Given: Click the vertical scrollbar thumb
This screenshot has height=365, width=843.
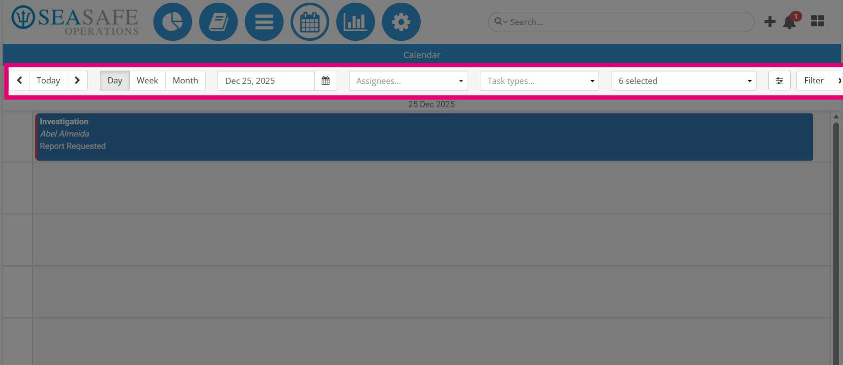Looking at the screenshot, I should click(x=836, y=243).
